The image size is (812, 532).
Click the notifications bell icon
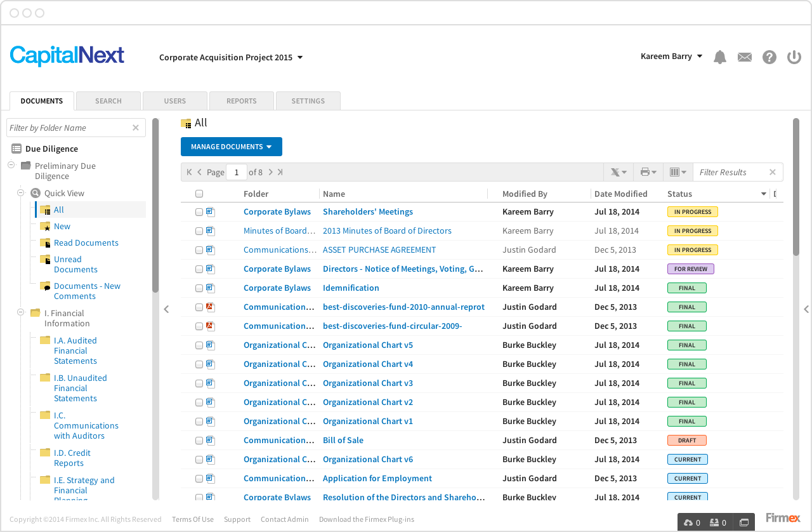[719, 57]
